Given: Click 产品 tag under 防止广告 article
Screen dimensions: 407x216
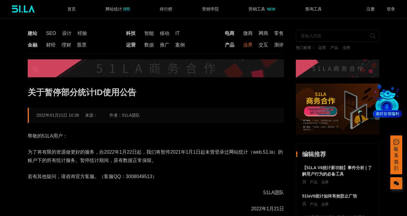Looking at the screenshot, I should tap(313, 204).
